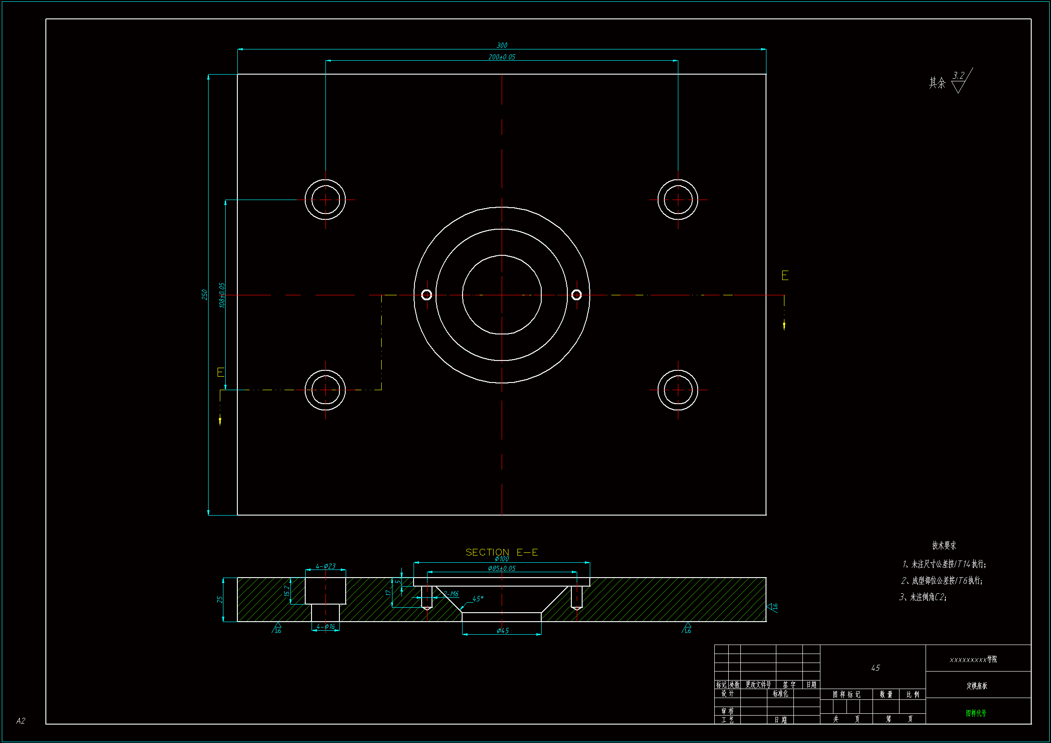Select the 45° angle annotation
The image size is (1051, 743).
(477, 599)
